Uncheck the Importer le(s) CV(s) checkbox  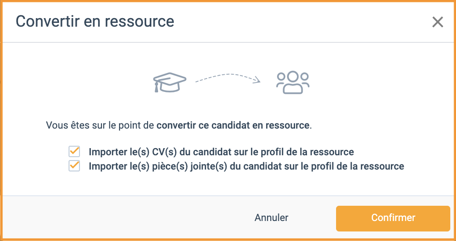point(74,151)
